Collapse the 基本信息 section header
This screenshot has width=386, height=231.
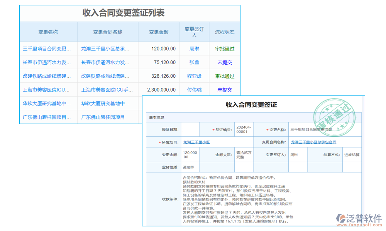point(156,117)
